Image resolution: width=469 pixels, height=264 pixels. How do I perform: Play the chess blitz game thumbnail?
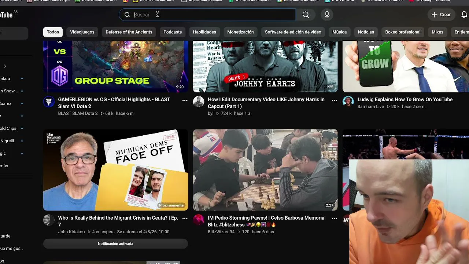click(x=265, y=170)
